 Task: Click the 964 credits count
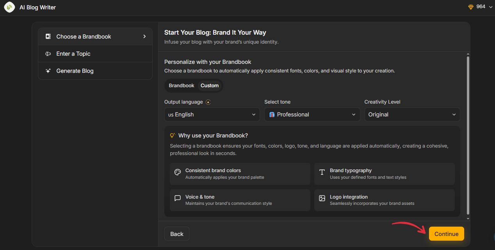point(481,7)
